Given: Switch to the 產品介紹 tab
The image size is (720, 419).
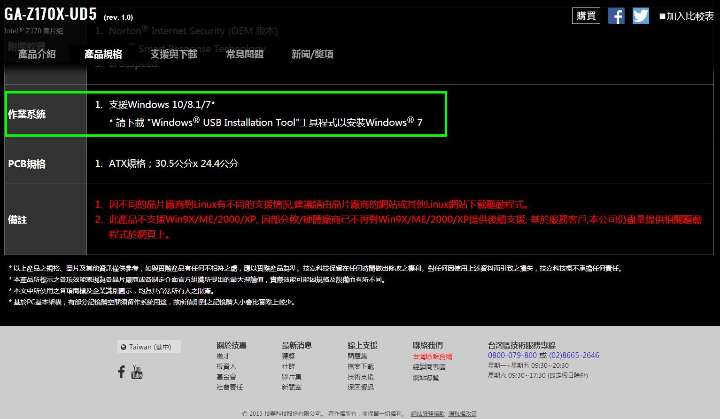Looking at the screenshot, I should [37, 54].
